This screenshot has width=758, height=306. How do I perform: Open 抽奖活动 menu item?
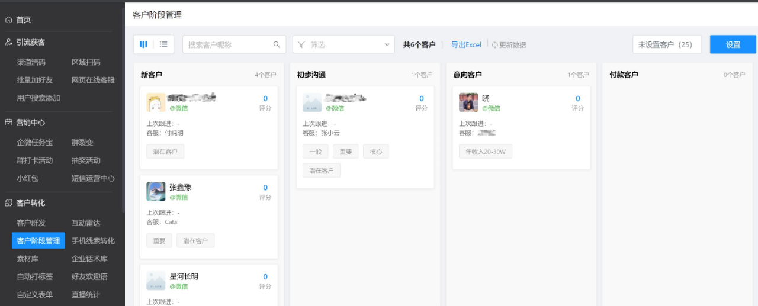point(86,160)
